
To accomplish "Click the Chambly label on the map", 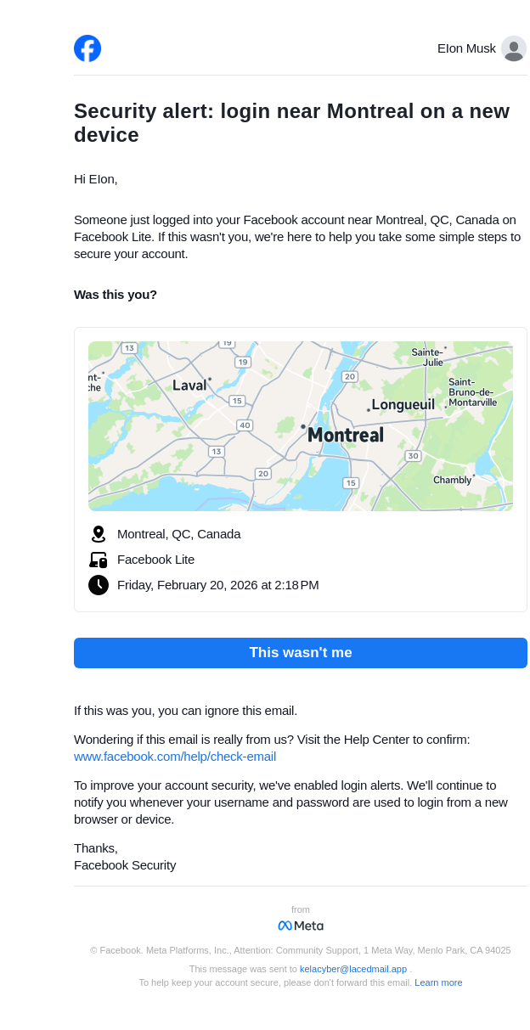I will click(x=452, y=480).
